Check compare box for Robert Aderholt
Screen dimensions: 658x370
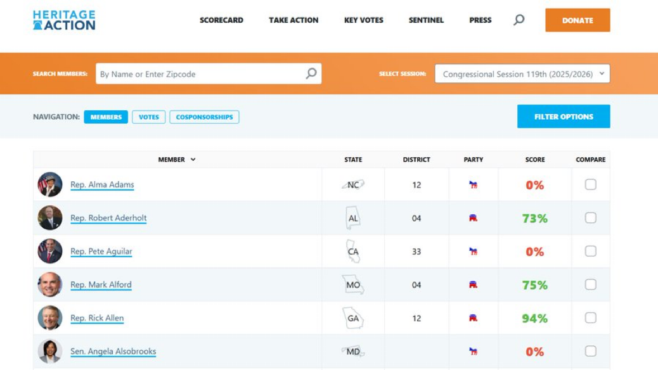(590, 218)
